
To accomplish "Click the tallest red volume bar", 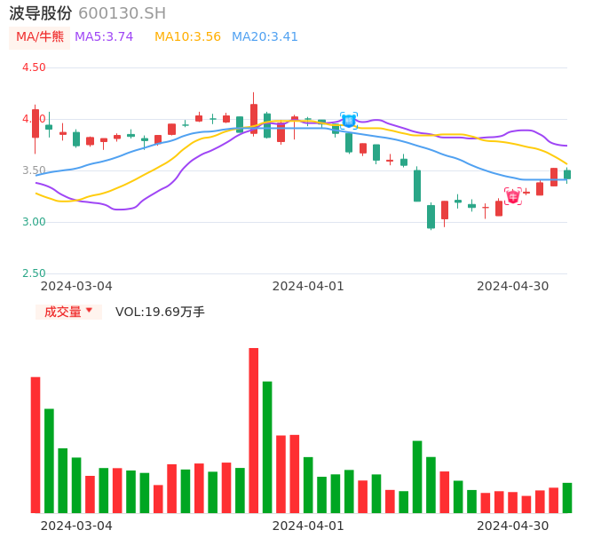I will click(x=254, y=430).
